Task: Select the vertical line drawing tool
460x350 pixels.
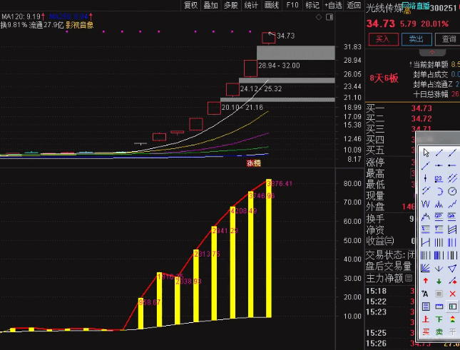Action: 426,178
